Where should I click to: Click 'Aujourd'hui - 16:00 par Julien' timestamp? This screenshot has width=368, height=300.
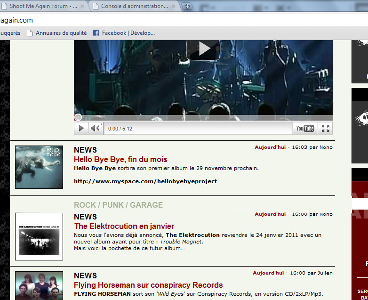293,273
